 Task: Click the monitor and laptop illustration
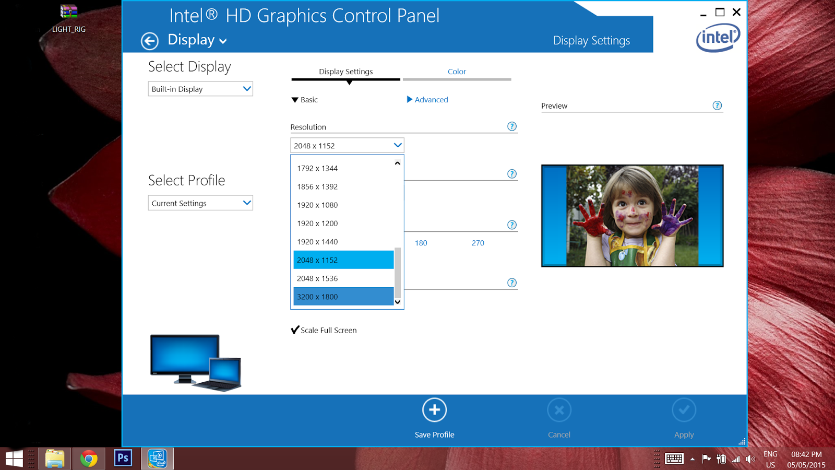(196, 363)
